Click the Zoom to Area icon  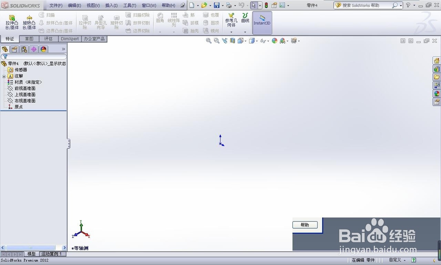point(216,40)
